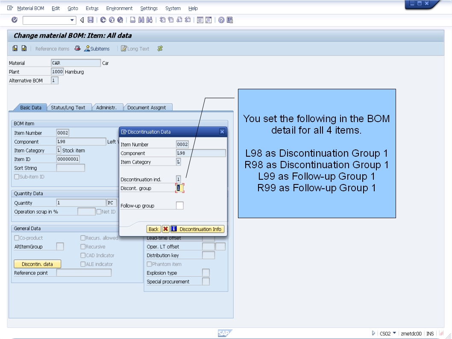Viewport: 452px width, 339px height.
Task: Toggle the Net ID checkbox
Action: (99, 212)
